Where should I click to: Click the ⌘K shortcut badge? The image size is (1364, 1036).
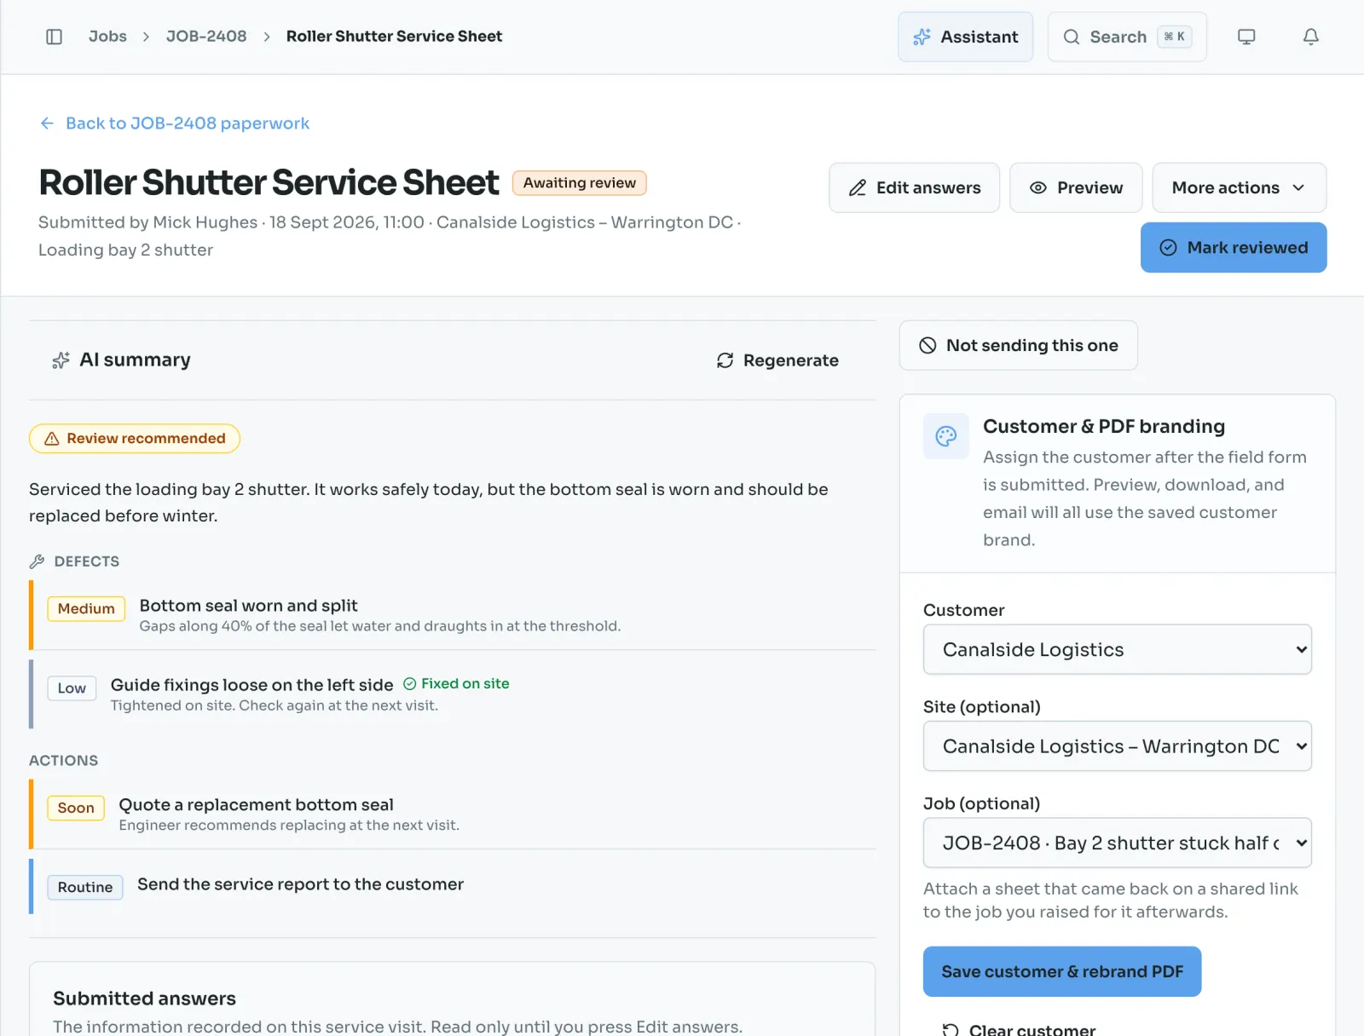point(1175,37)
